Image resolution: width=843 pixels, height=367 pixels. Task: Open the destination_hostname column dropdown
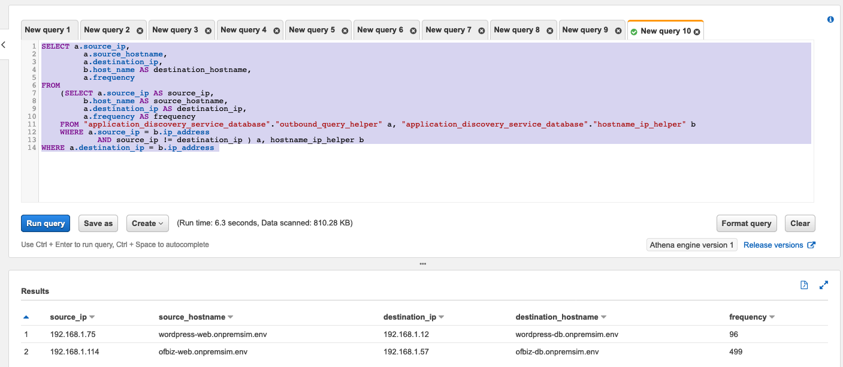pyautogui.click(x=605, y=317)
